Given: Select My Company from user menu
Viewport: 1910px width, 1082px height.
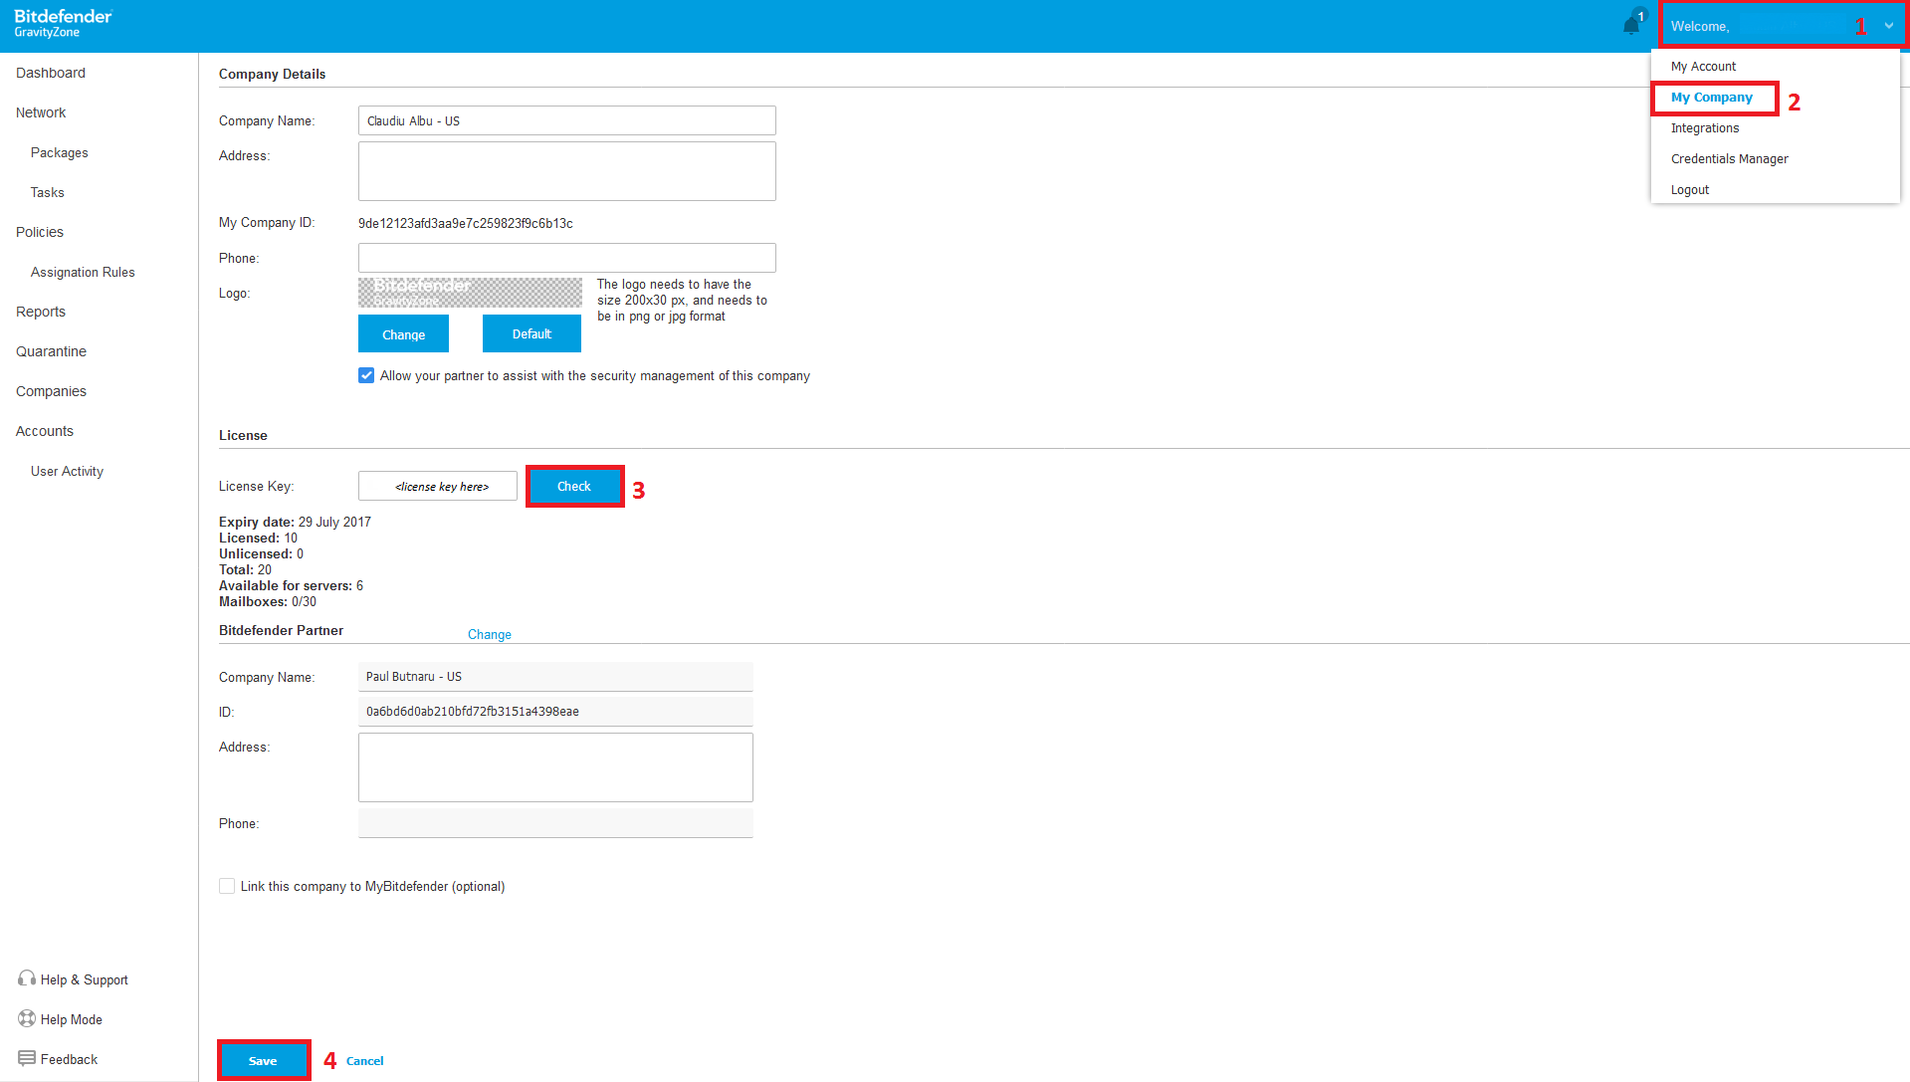Looking at the screenshot, I should [x=1711, y=98].
